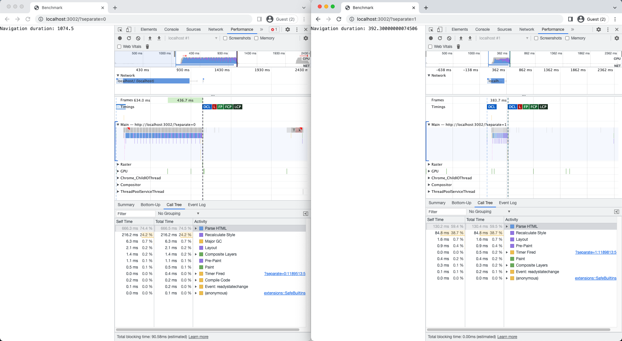The width and height of the screenshot is (622, 341).
Task: Load profile upload icon in right DevTools
Action: click(461, 38)
